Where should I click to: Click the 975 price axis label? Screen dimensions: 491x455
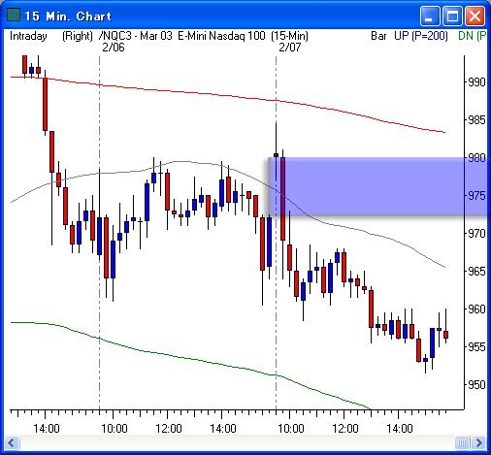[x=476, y=196]
